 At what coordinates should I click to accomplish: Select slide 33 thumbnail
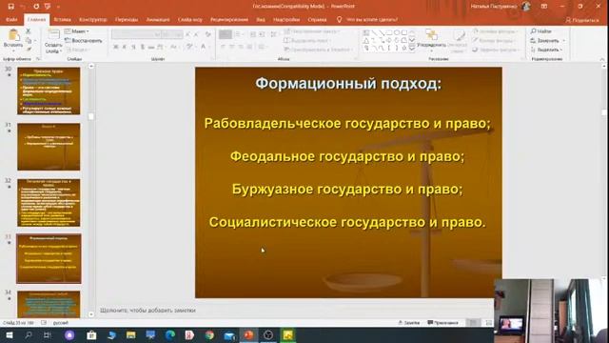pyautogui.click(x=49, y=258)
